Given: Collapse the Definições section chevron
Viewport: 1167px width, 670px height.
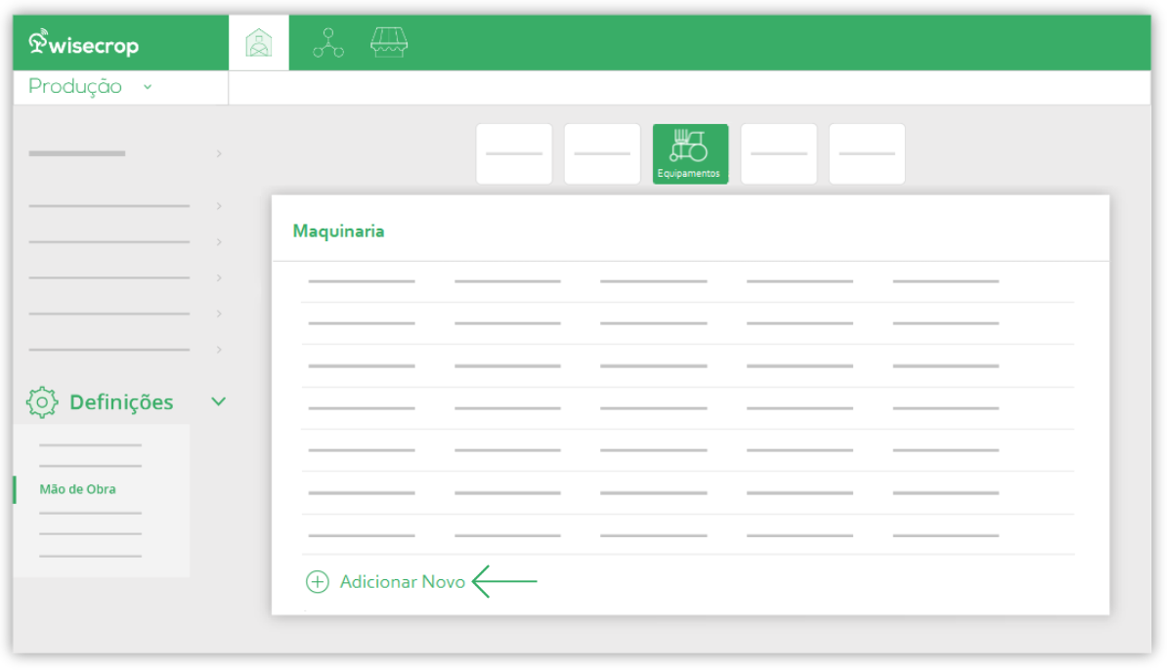Looking at the screenshot, I should pyautogui.click(x=218, y=401).
